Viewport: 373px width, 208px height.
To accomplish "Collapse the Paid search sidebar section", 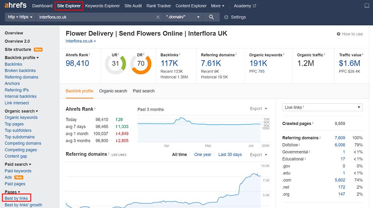I will 18,164.
